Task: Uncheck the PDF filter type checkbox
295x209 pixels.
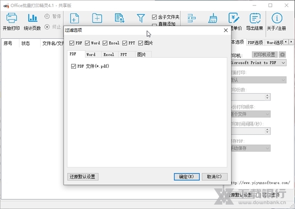Action: 72,43
